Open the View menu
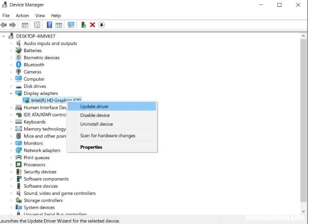This screenshot has height=224, width=309. [x=40, y=15]
